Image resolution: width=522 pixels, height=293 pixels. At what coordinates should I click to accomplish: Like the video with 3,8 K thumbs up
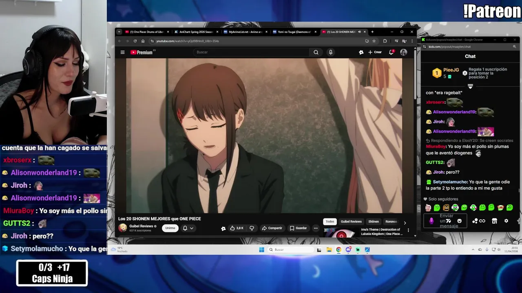(x=237, y=228)
